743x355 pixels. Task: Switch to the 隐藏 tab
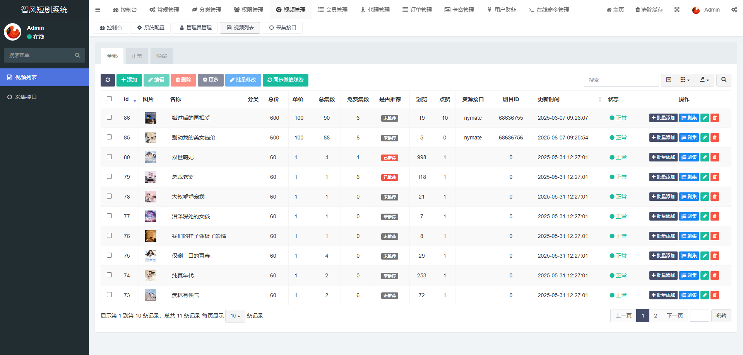(161, 56)
